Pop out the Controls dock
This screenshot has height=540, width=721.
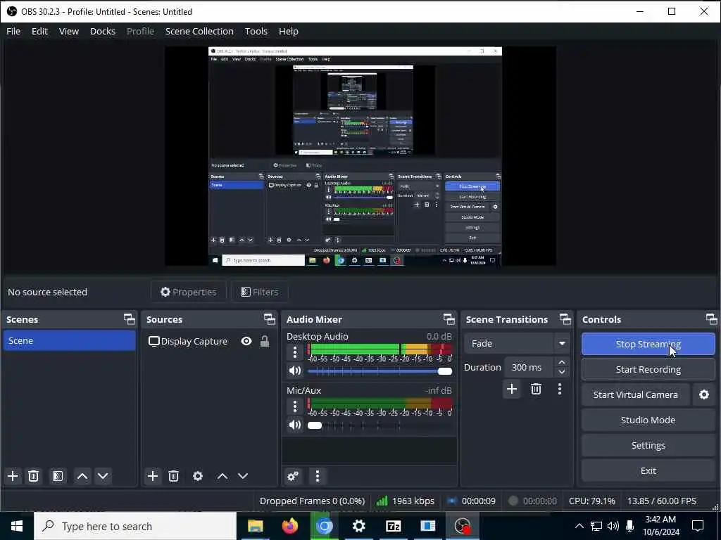[711, 319]
